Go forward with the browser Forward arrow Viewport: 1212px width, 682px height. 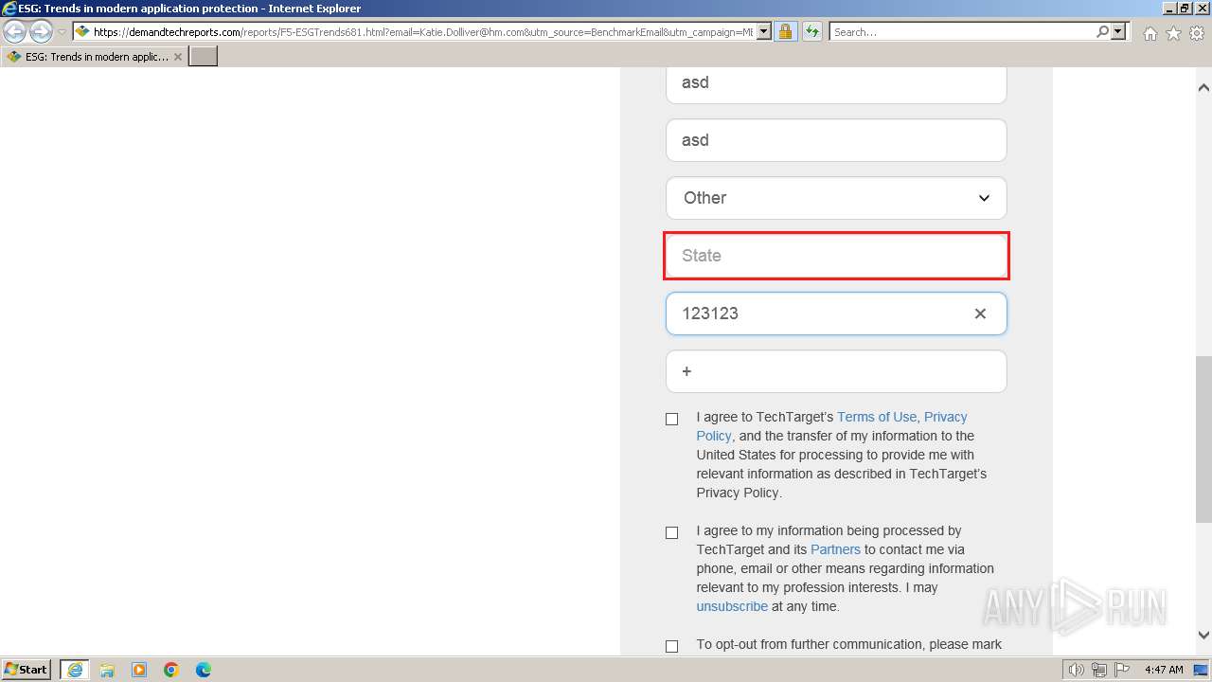41,32
